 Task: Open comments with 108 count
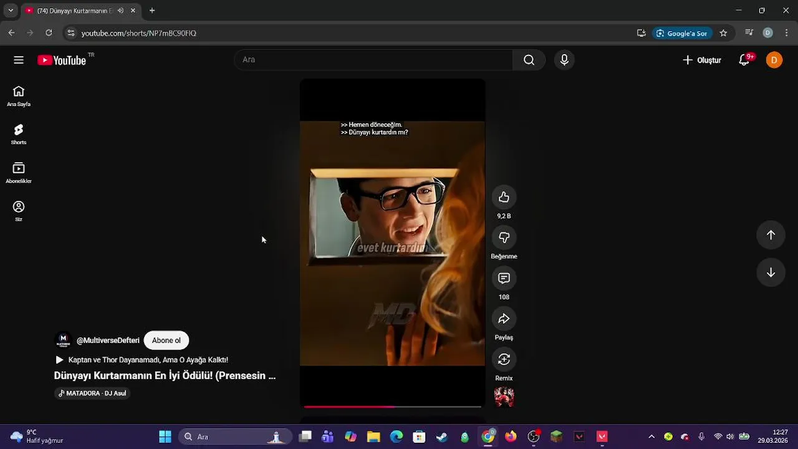pos(504,278)
